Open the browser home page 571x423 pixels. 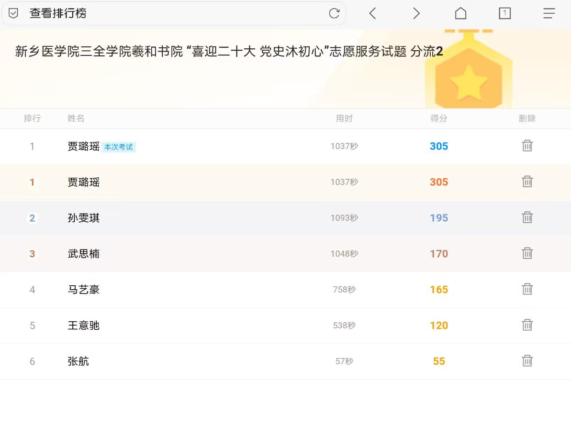460,13
